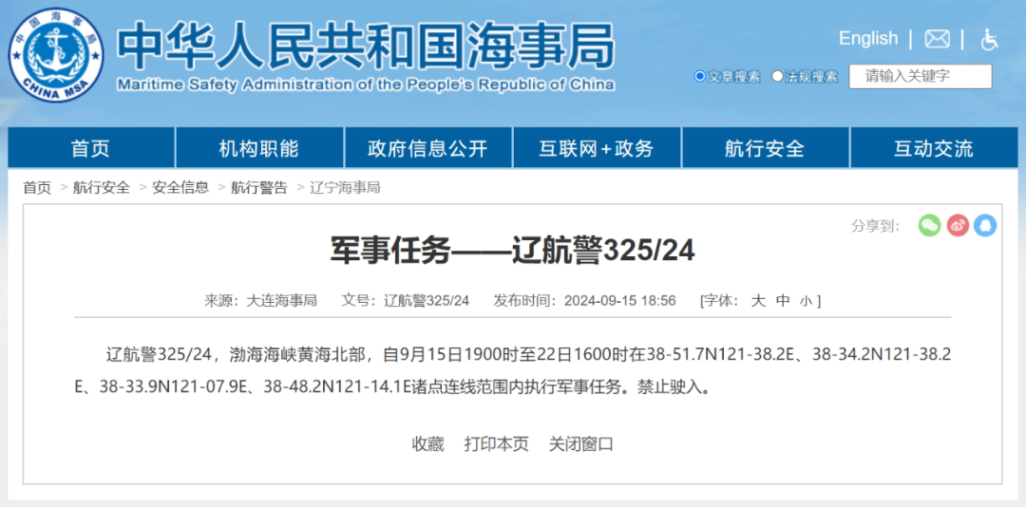Screen dimensions: 1026x507
Task: Go to 辽宁海事局 in the breadcrumb
Action: tap(345, 188)
